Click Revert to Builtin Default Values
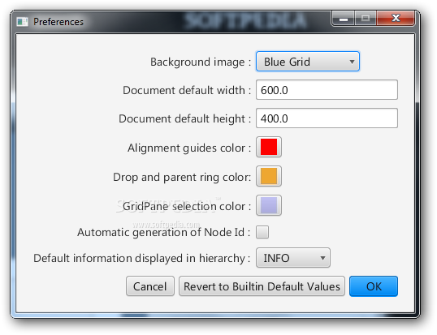Screen dimensions: 437x335 click(262, 286)
